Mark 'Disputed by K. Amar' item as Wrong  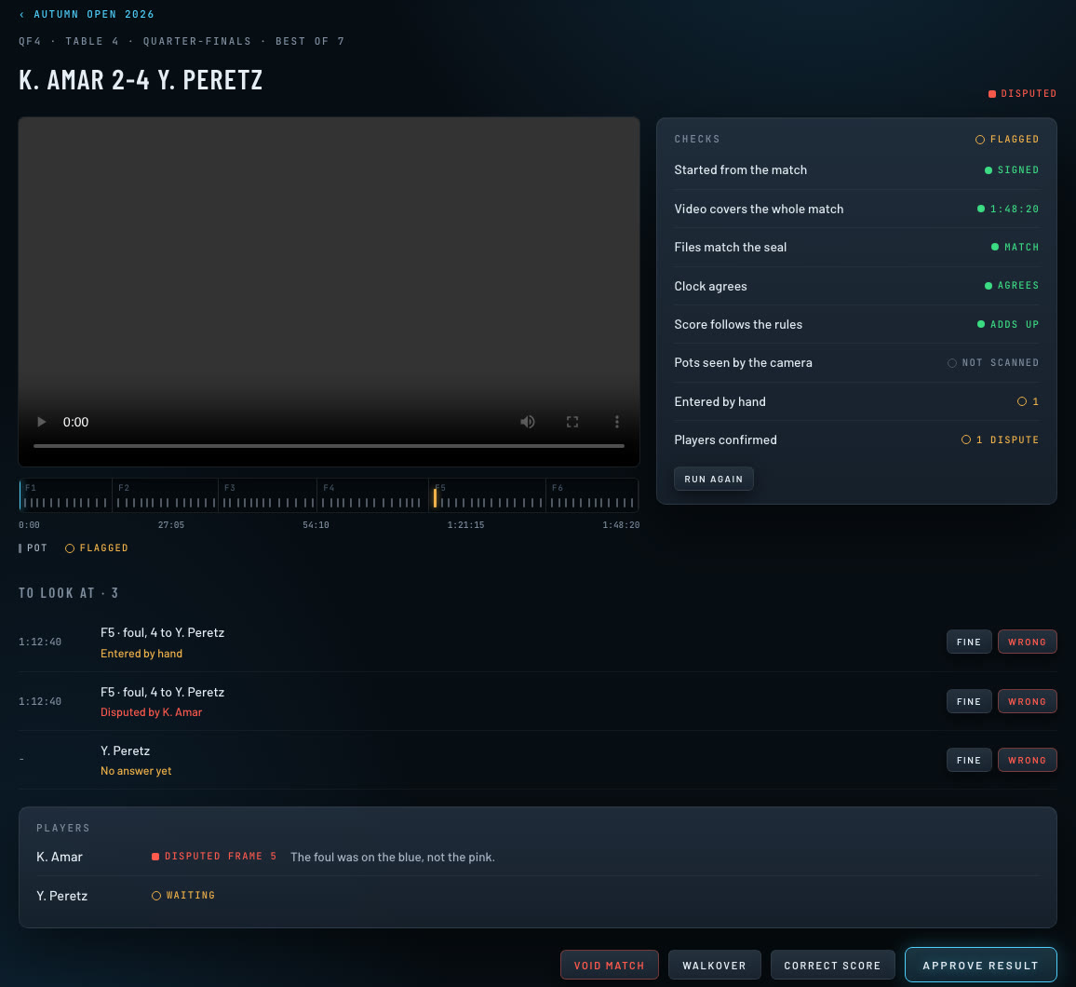point(1028,701)
